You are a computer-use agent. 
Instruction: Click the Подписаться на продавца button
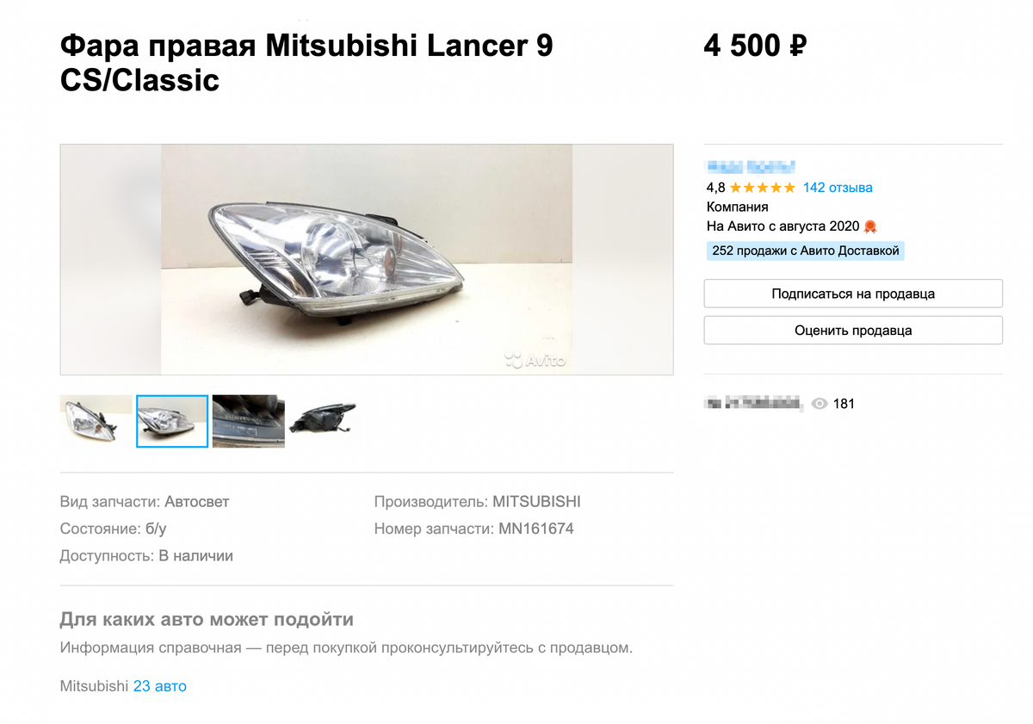click(x=853, y=294)
